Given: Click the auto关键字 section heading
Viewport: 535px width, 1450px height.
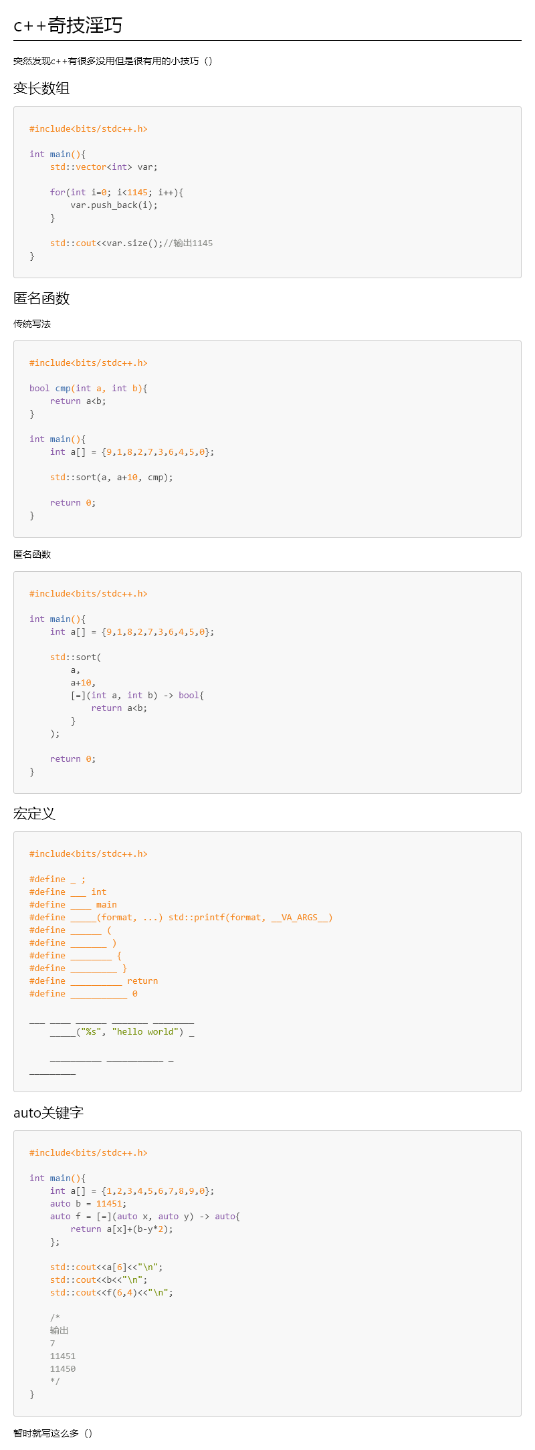Looking at the screenshot, I should [x=48, y=1113].
